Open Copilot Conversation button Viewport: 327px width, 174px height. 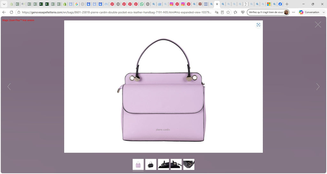point(309,12)
